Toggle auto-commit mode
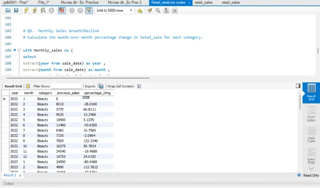This screenshot has width=320, height=188. coord(89,10)
